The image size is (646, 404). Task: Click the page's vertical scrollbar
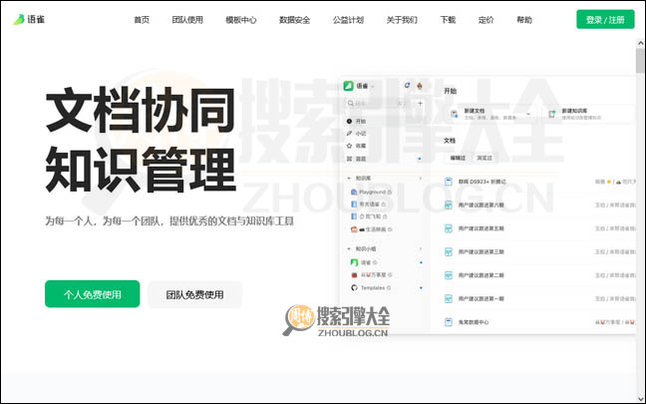click(x=640, y=60)
